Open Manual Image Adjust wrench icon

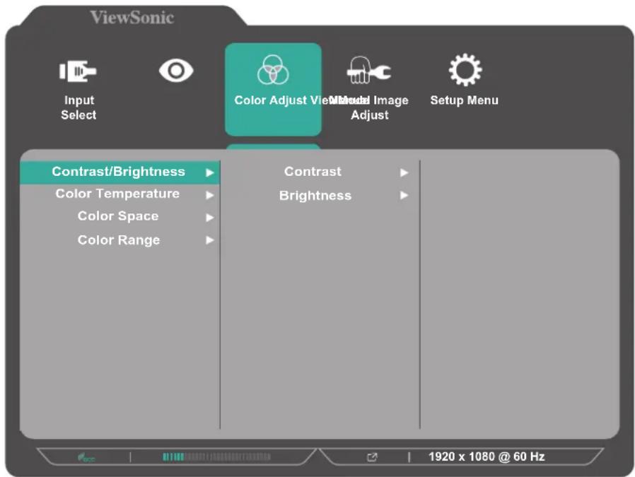369,71
